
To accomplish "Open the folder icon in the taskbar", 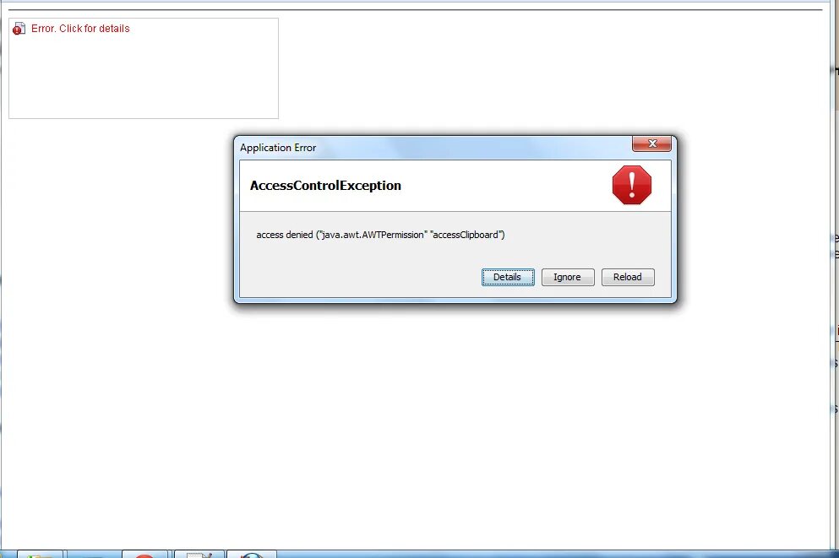I will point(40,555).
